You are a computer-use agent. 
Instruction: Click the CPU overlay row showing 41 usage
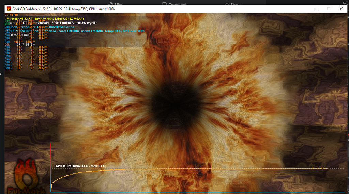[x=27, y=66]
